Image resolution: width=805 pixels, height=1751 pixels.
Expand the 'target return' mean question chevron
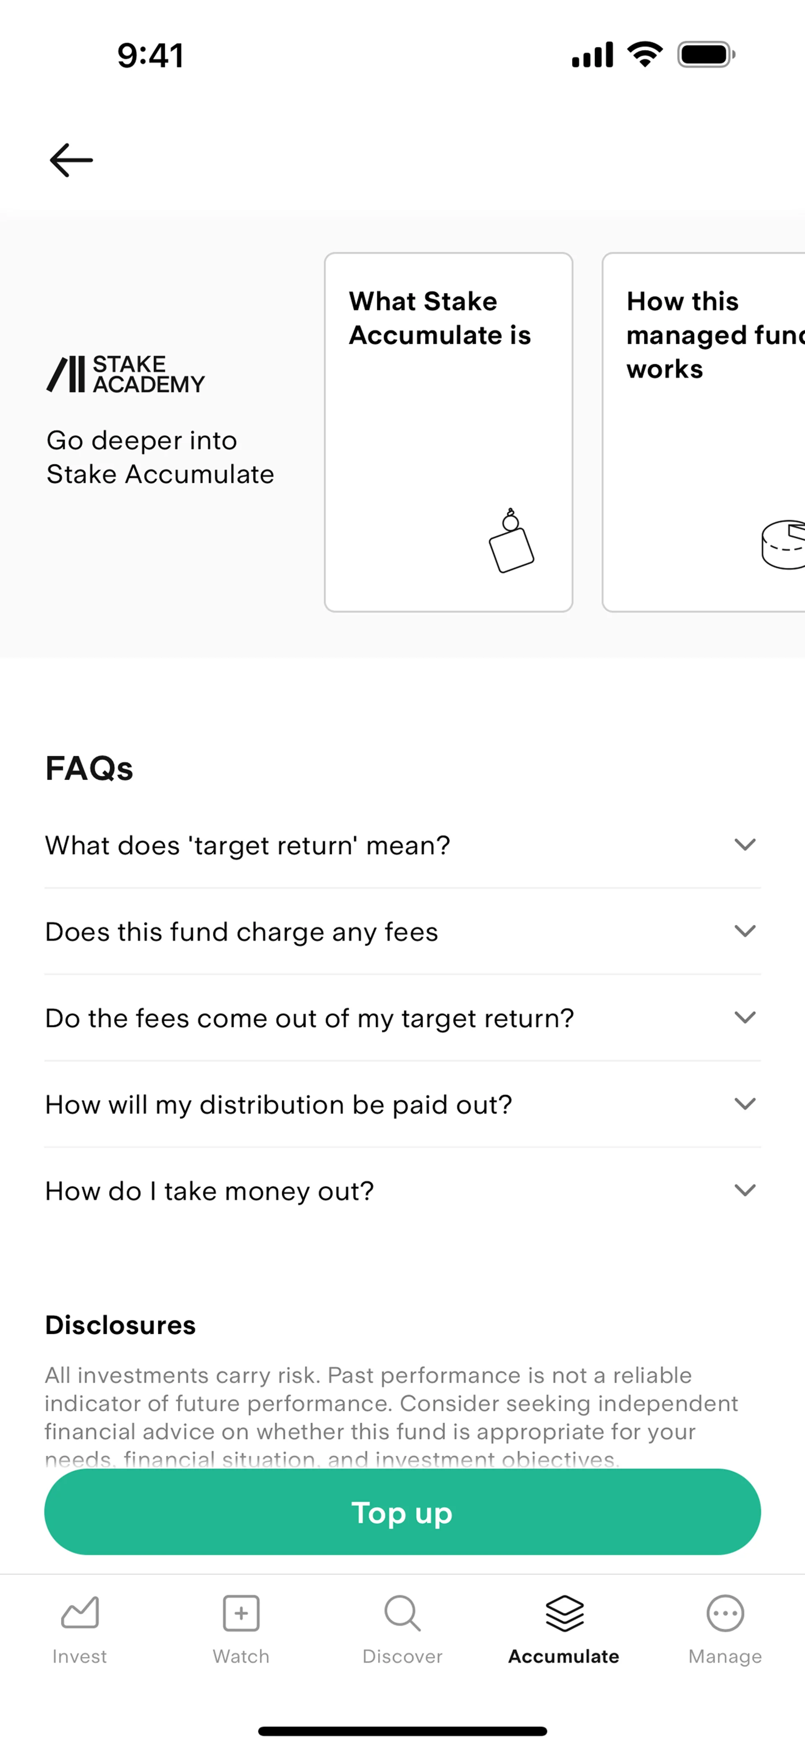pos(745,844)
